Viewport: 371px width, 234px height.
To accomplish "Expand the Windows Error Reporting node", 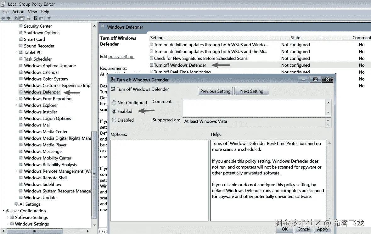I will coord(17,99).
